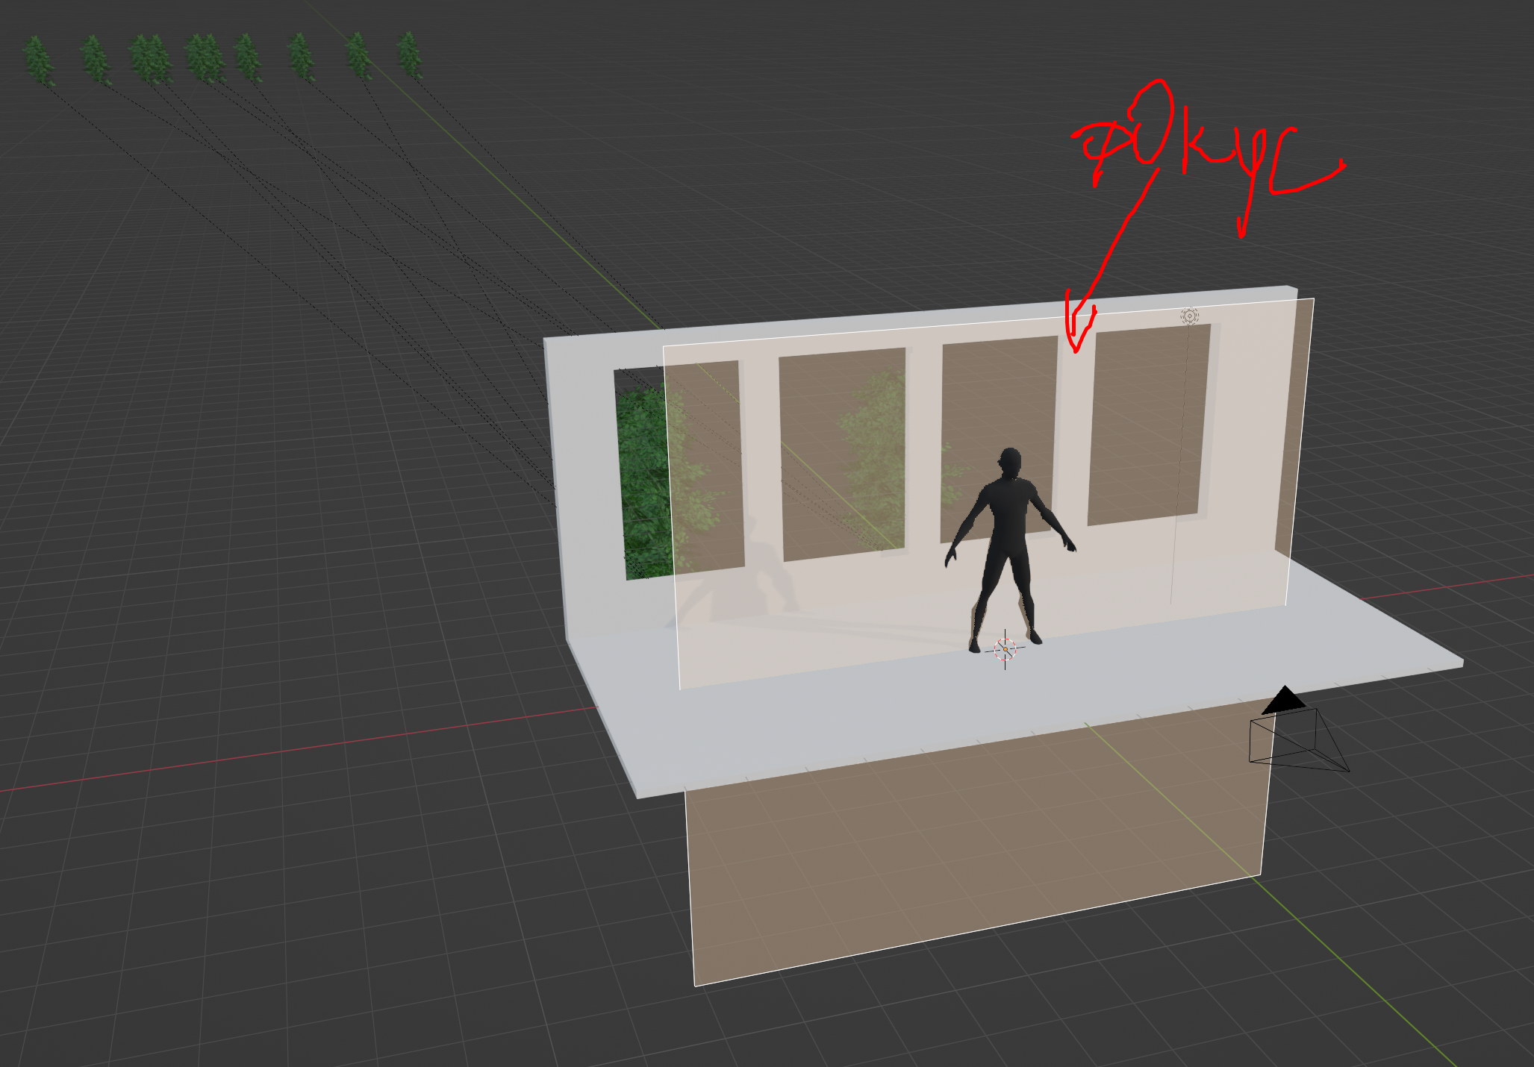This screenshot has height=1067, width=1534.
Task: Click the red arrow tip at wall
Action: [x=1076, y=349]
